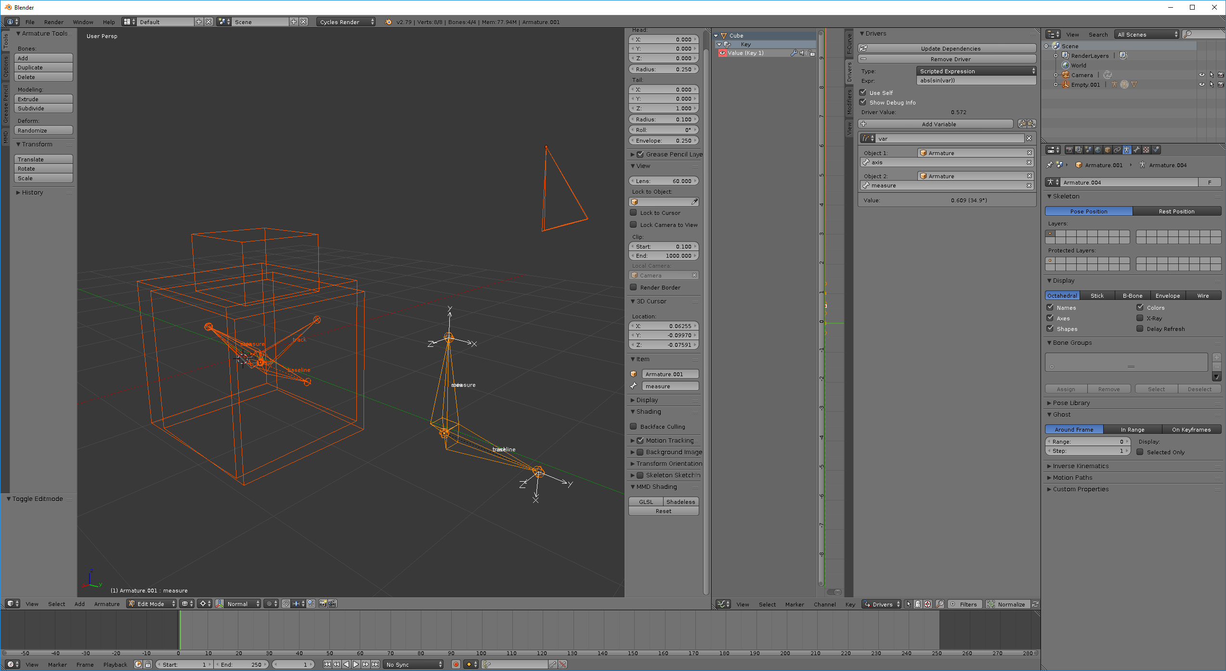Click the Update Dependencies button
The height and width of the screenshot is (671, 1226).
(947, 48)
